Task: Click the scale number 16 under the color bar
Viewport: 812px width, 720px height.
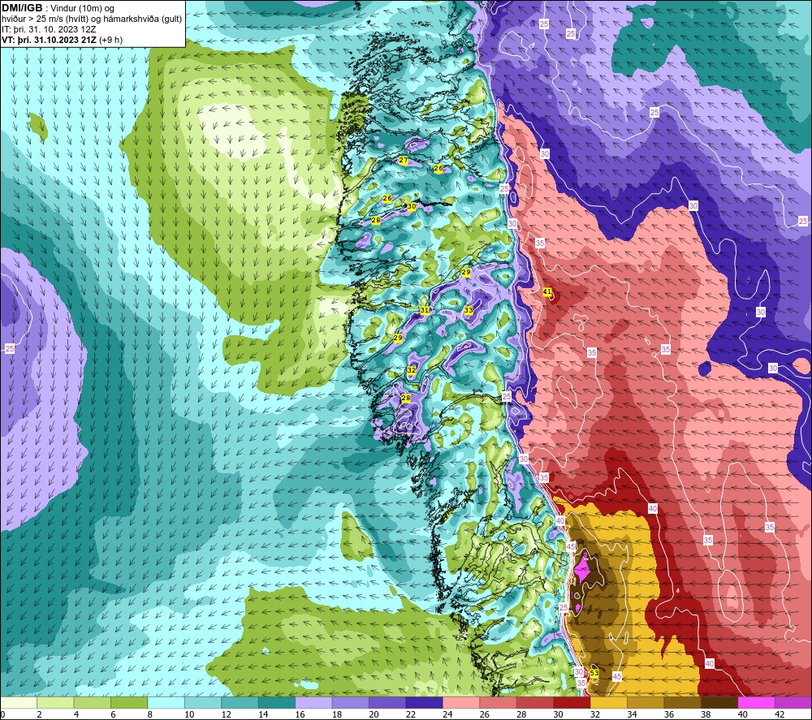Action: tap(300, 714)
